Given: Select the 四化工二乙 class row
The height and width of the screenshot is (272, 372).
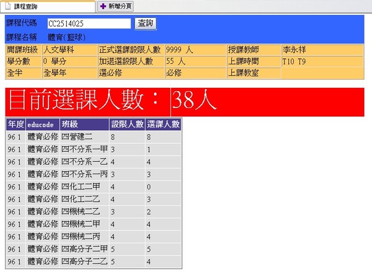Looking at the screenshot, I should 94,199.
